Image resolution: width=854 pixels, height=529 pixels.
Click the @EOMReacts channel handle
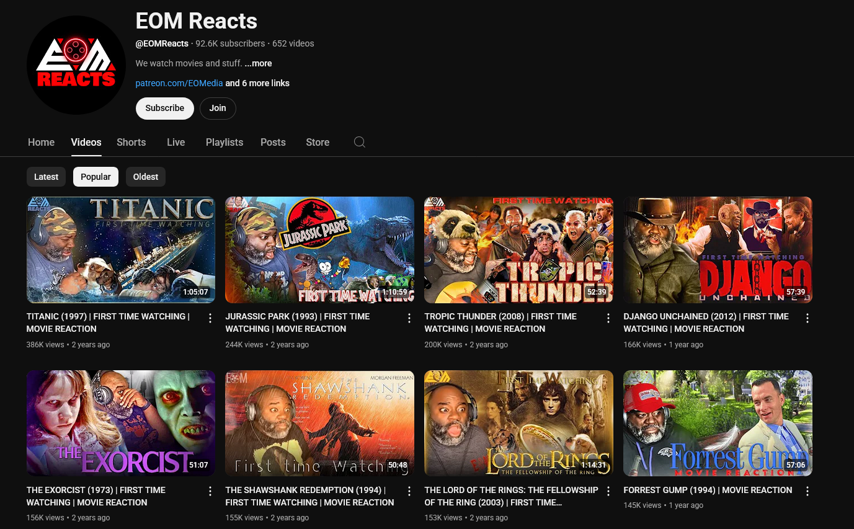coord(162,43)
